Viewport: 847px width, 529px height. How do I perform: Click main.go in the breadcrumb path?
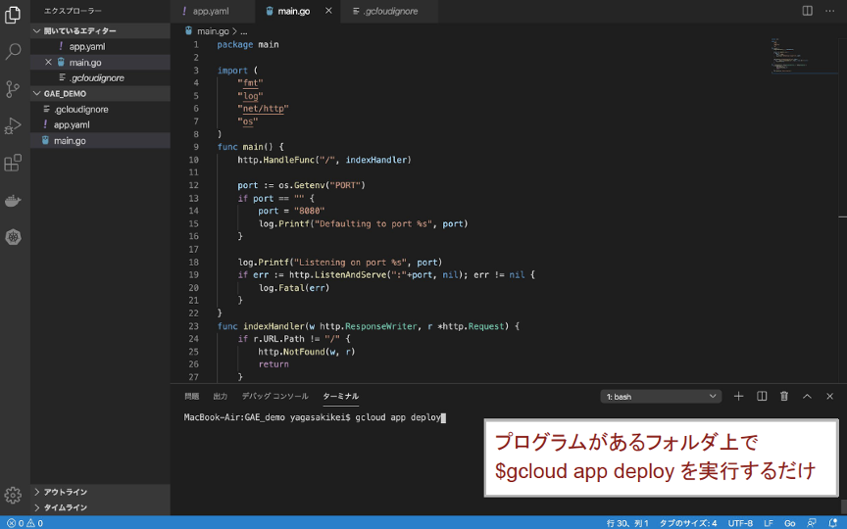[x=213, y=30]
